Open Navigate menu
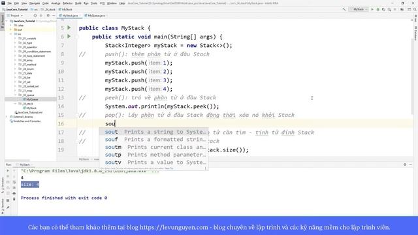 (35, 3)
